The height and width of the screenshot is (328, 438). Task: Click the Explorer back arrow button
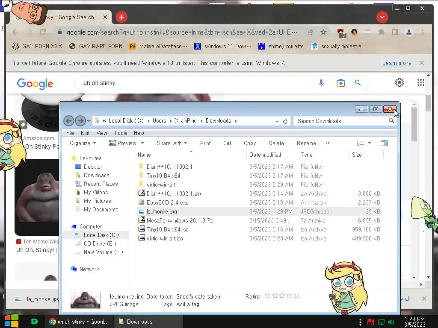click(69, 121)
